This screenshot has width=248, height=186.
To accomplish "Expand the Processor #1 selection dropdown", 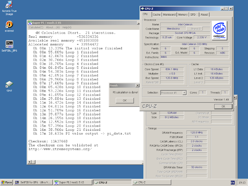I will (184, 93).
